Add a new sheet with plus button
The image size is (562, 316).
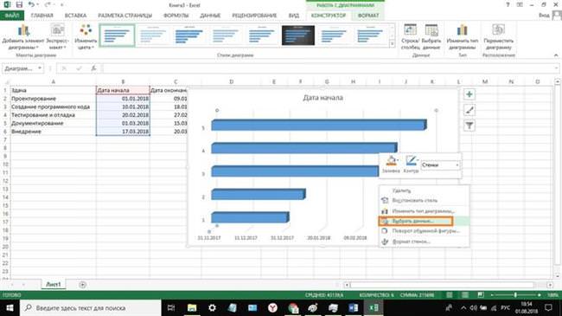pos(82,285)
